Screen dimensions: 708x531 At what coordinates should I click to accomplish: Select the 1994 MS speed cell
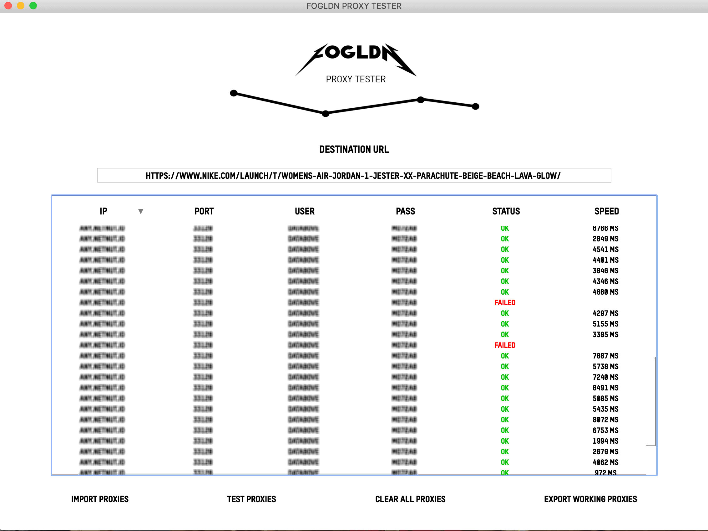coord(605,441)
